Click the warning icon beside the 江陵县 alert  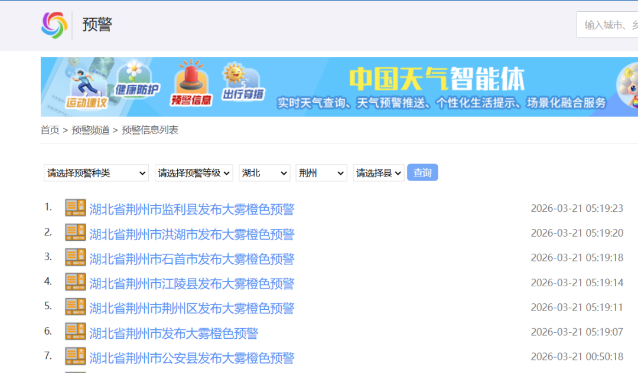(x=75, y=282)
